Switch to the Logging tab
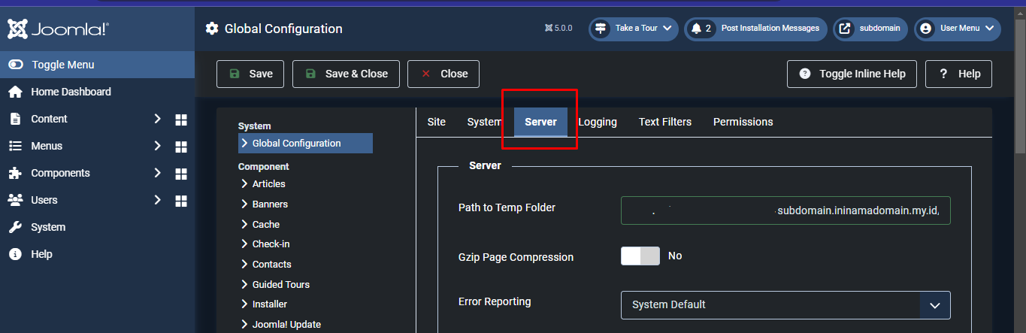Viewport: 1026px width, 333px height. tap(598, 122)
